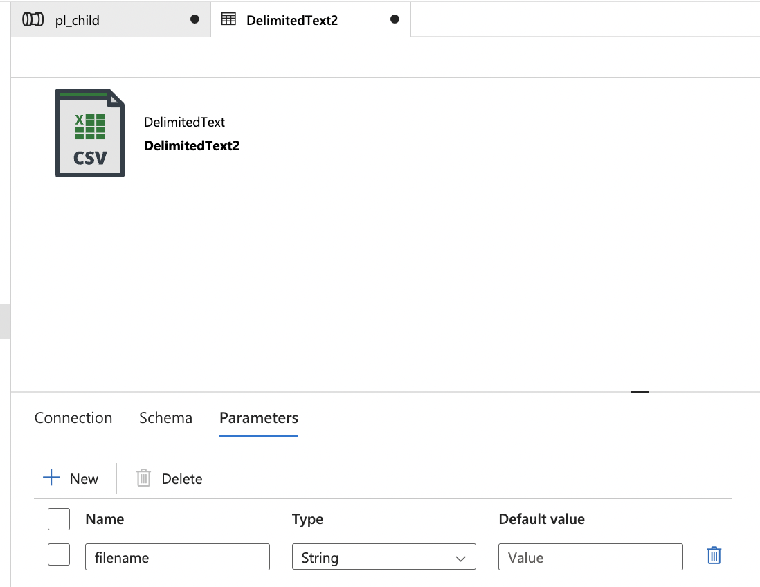The image size is (760, 587).
Task: Open the Schema tab
Action: 165,417
